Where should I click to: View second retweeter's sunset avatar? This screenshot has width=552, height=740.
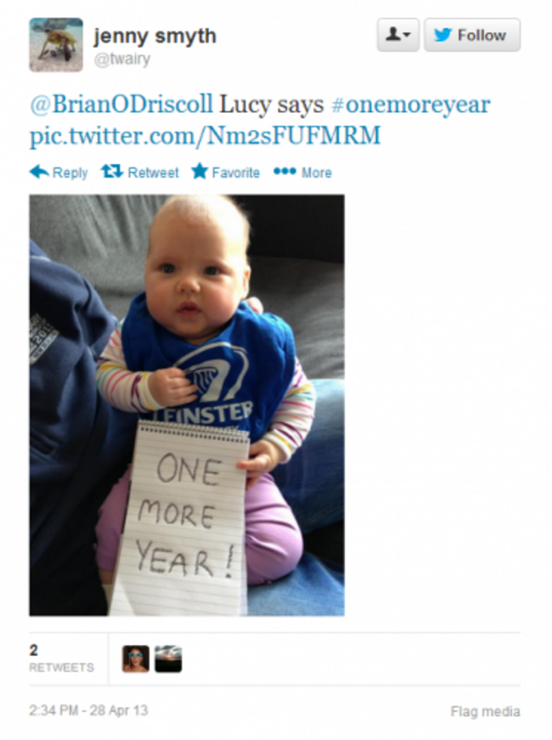(x=168, y=658)
